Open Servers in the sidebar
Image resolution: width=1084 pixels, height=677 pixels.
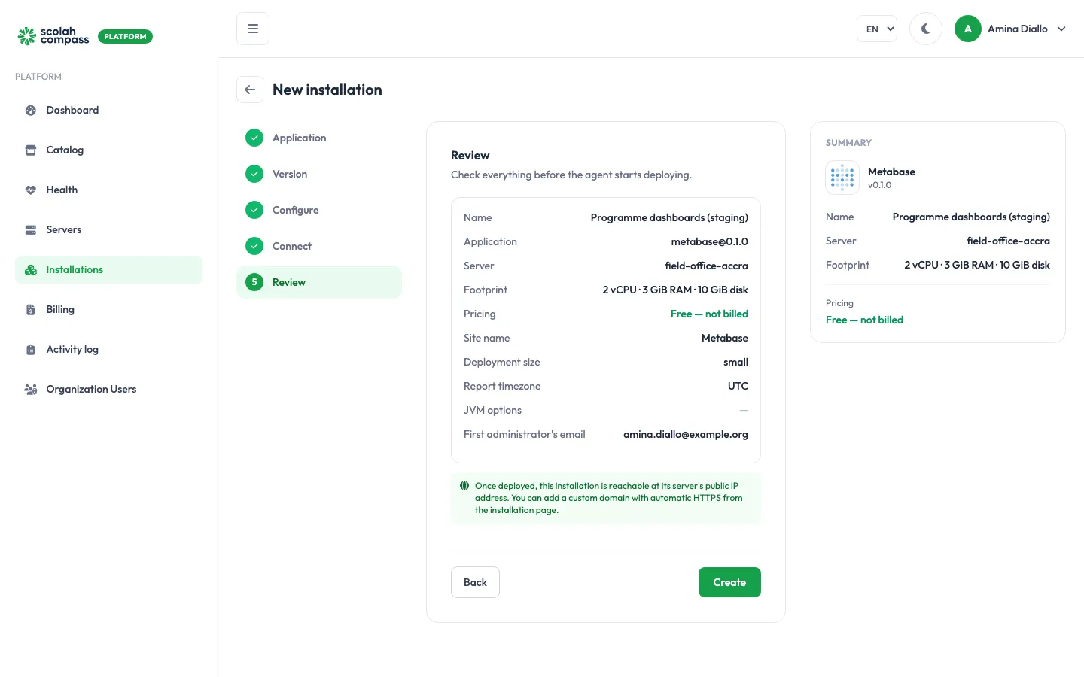click(109, 229)
